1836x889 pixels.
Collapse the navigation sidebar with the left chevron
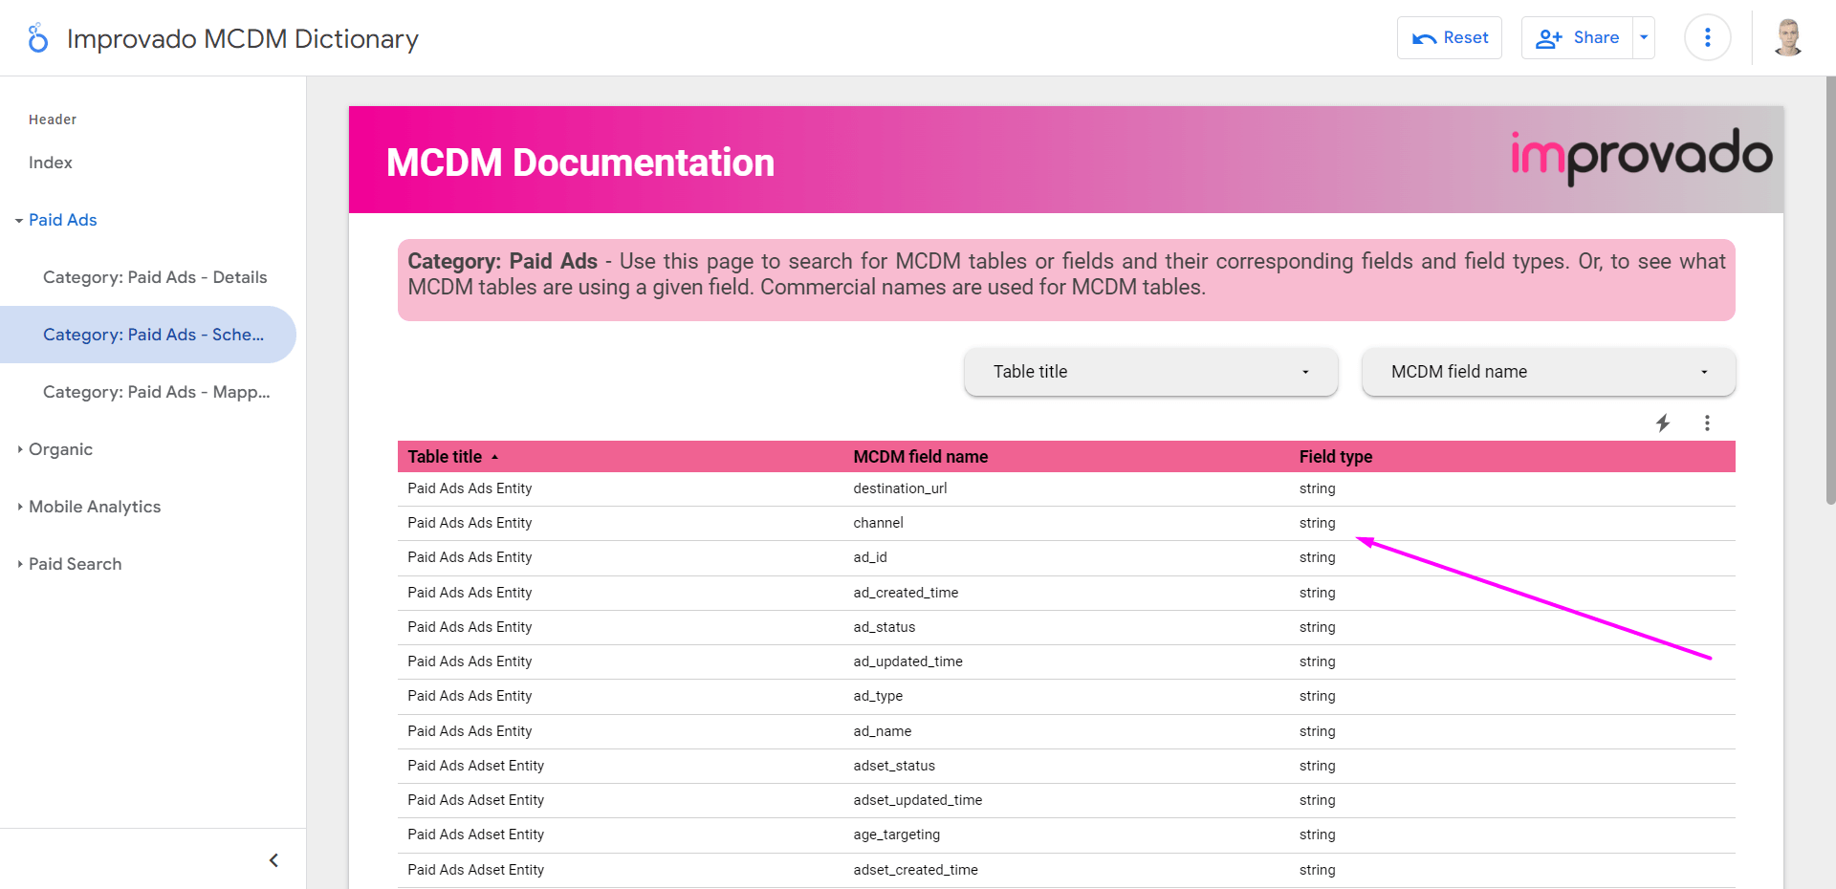(x=273, y=859)
